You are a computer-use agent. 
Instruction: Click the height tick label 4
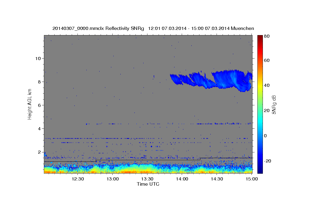(x=39, y=128)
